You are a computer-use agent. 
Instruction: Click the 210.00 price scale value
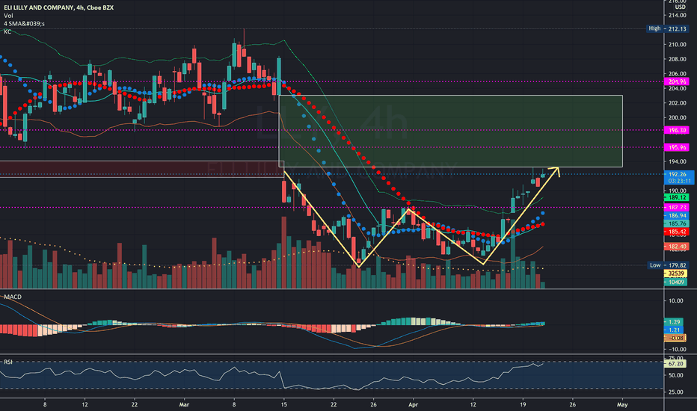coord(677,44)
